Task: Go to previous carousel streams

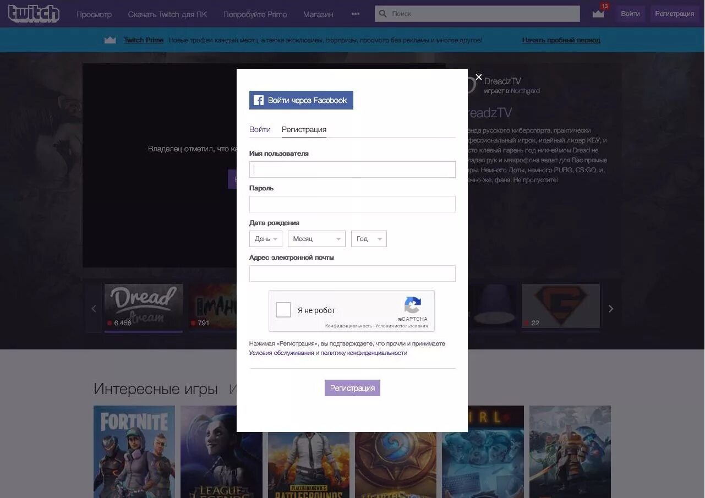Action: tap(94, 309)
